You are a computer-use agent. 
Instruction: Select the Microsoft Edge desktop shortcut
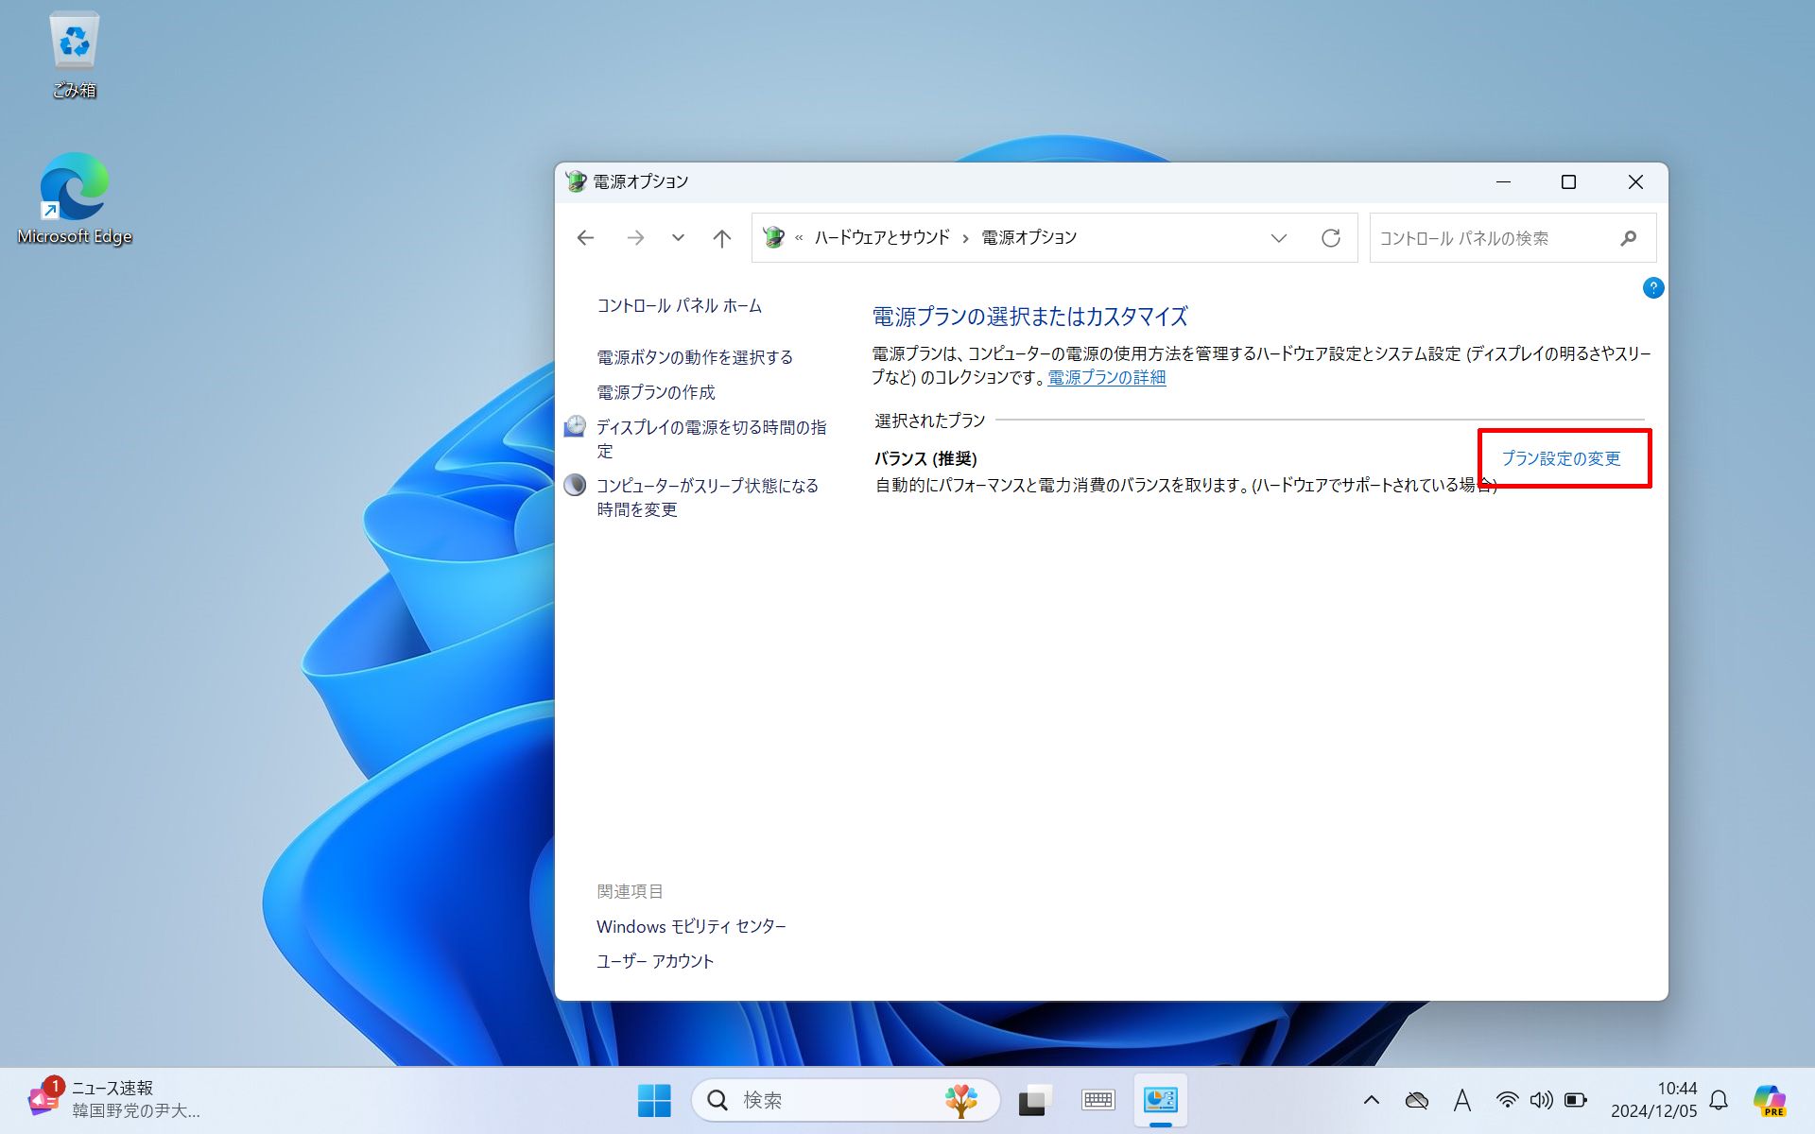(75, 198)
